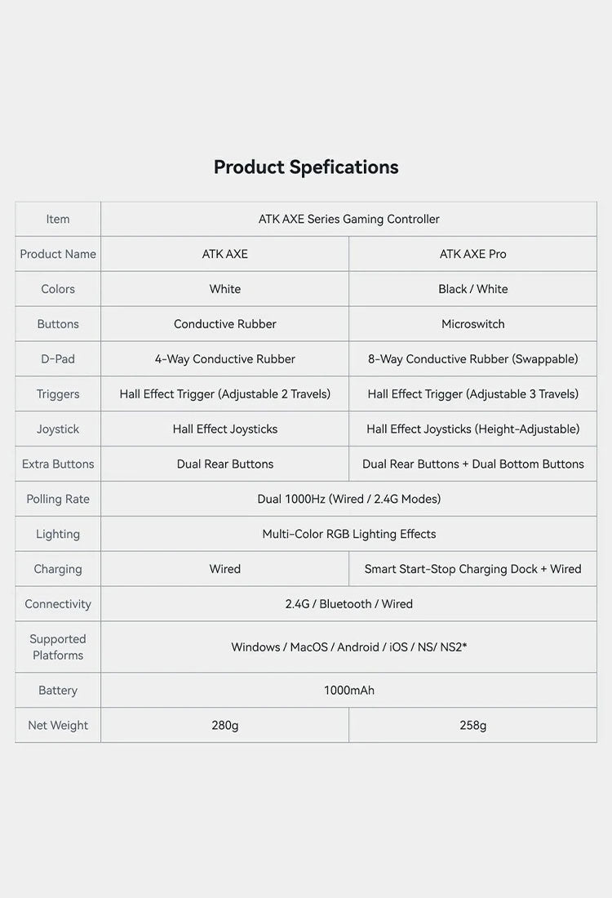The height and width of the screenshot is (898, 612).
Task: Select the 1000mAh battery value
Action: 348,691
